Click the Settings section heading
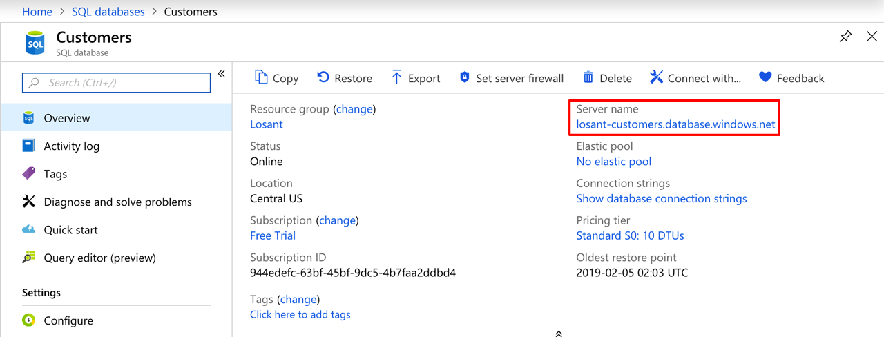This screenshot has width=884, height=337. [41, 293]
